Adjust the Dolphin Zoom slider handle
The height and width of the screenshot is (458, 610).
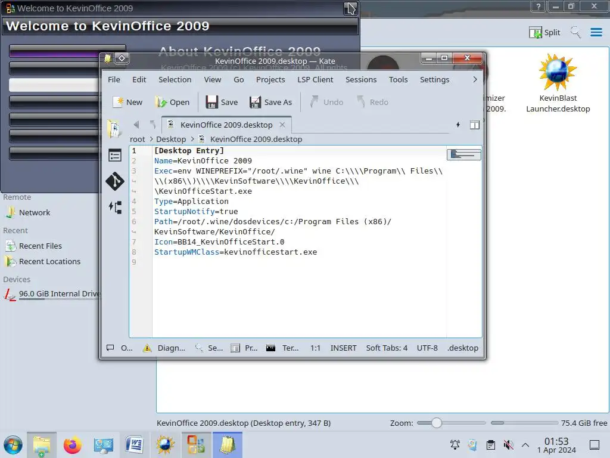pyautogui.click(x=437, y=423)
